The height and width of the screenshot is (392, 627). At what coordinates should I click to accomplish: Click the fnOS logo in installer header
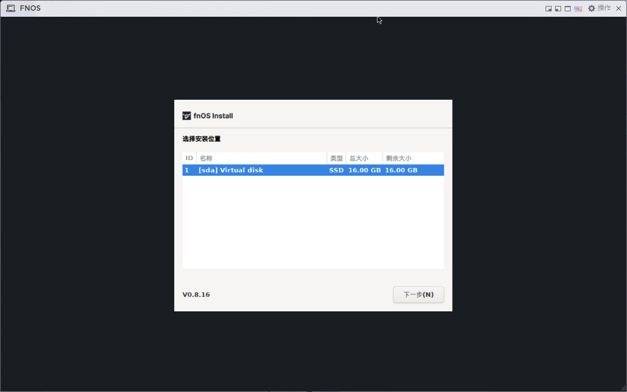point(187,116)
